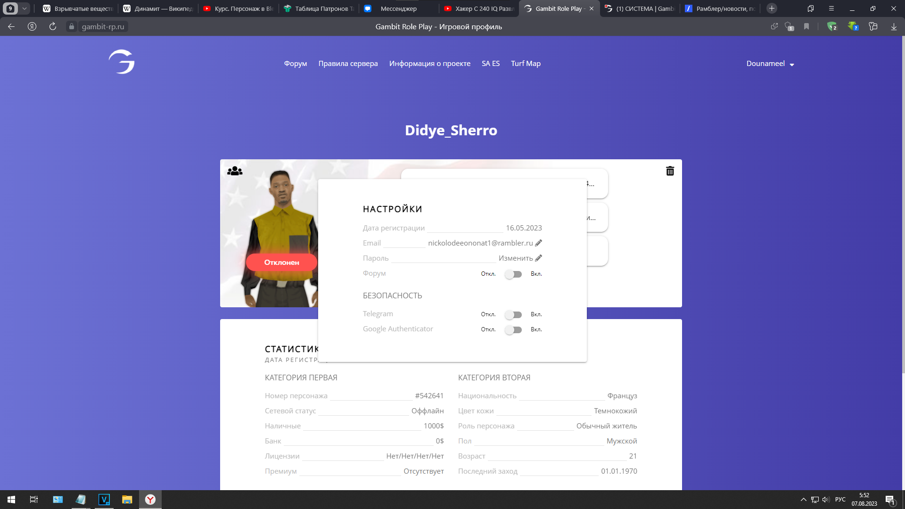Click the Gambit logo in header

(122, 63)
